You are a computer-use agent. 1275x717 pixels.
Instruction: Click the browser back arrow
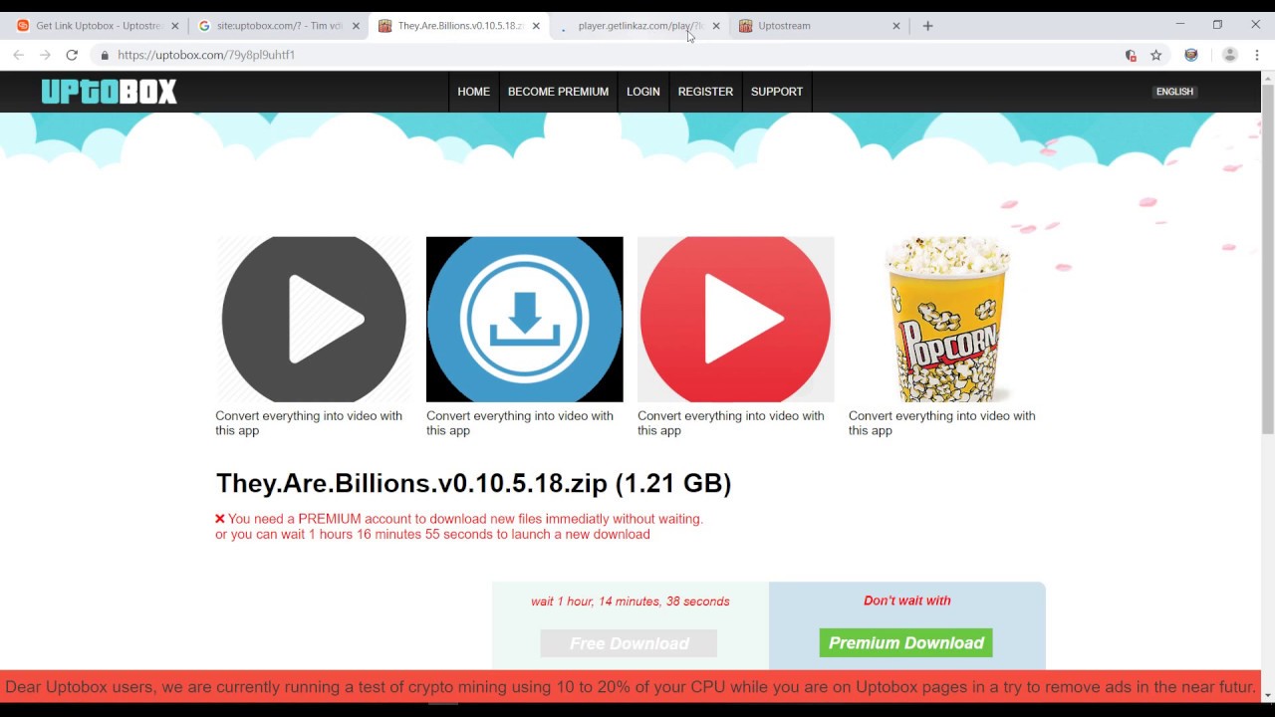18,55
